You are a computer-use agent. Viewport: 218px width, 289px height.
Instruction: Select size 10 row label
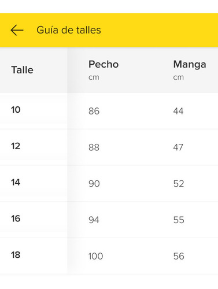coord(16,110)
